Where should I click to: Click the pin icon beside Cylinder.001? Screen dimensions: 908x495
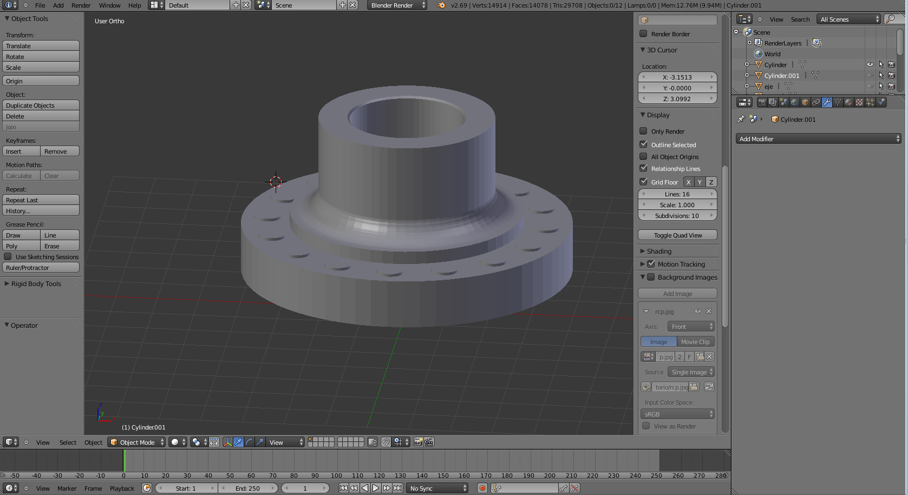(741, 119)
